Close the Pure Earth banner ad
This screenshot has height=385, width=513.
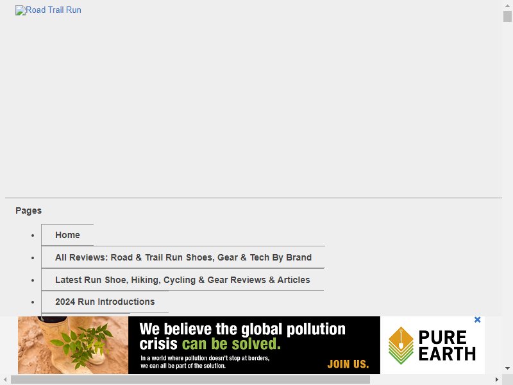[477, 320]
